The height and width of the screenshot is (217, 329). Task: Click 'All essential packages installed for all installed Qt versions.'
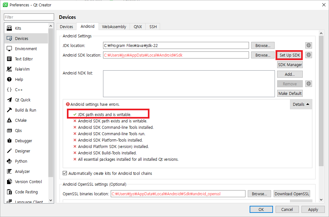(x=128, y=159)
